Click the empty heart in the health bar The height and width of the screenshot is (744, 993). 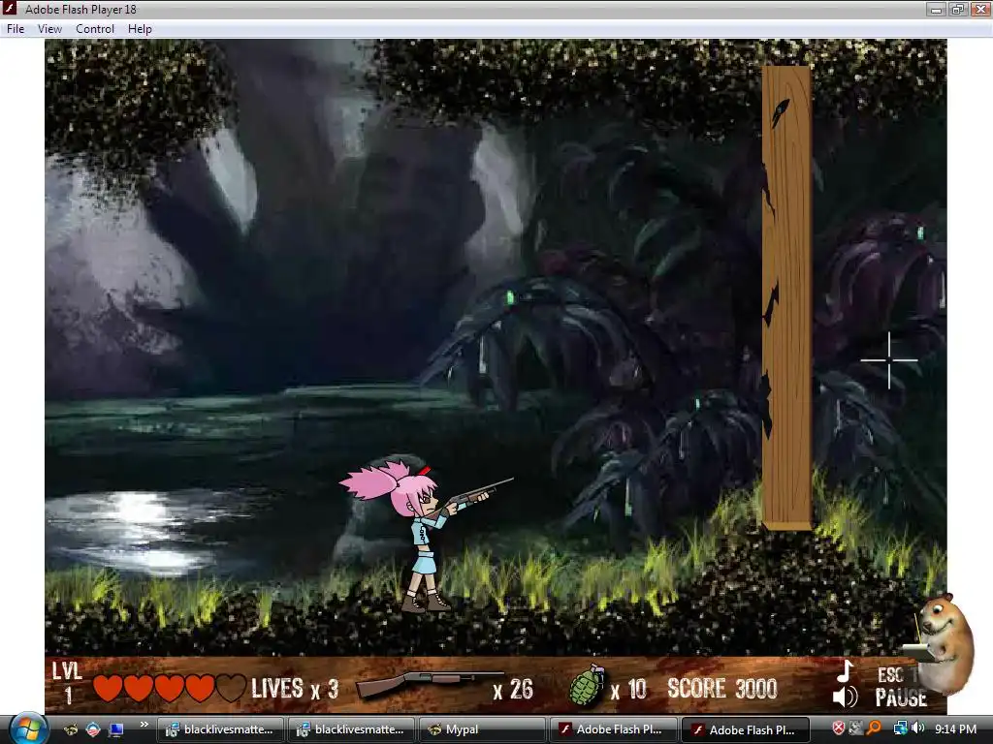231,689
